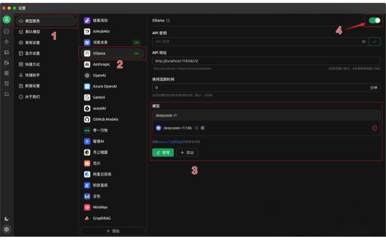The height and width of the screenshot is (240, 386).
Task: Select the 硅基流动 provider
Action: tap(112, 20)
